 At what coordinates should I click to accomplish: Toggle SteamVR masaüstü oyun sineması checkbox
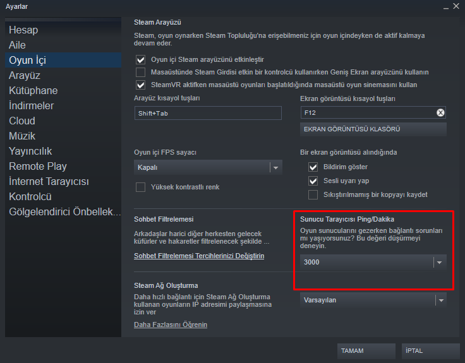[140, 85]
